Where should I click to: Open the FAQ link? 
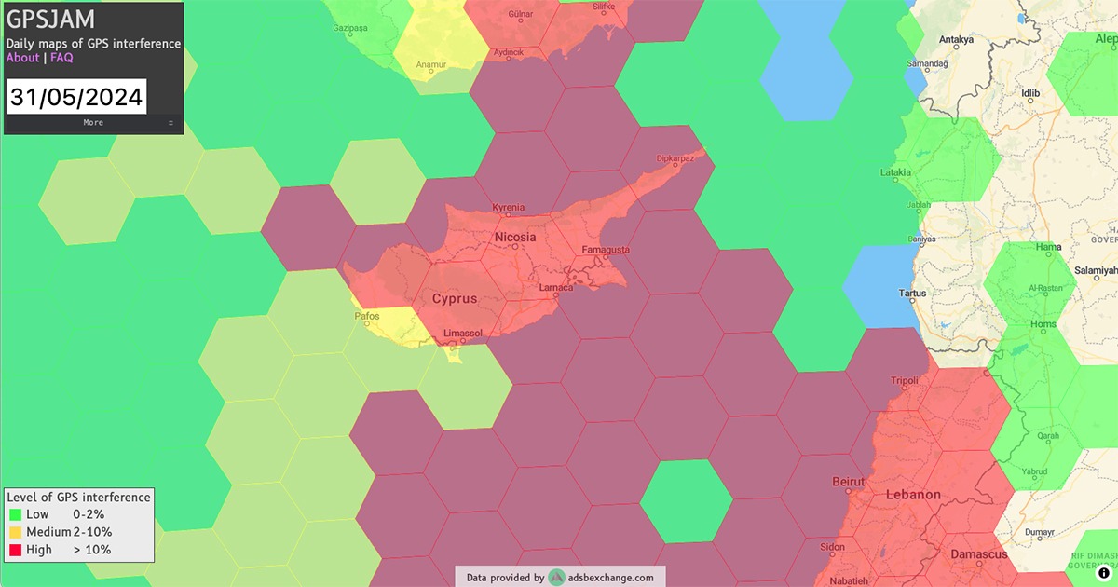pos(61,58)
